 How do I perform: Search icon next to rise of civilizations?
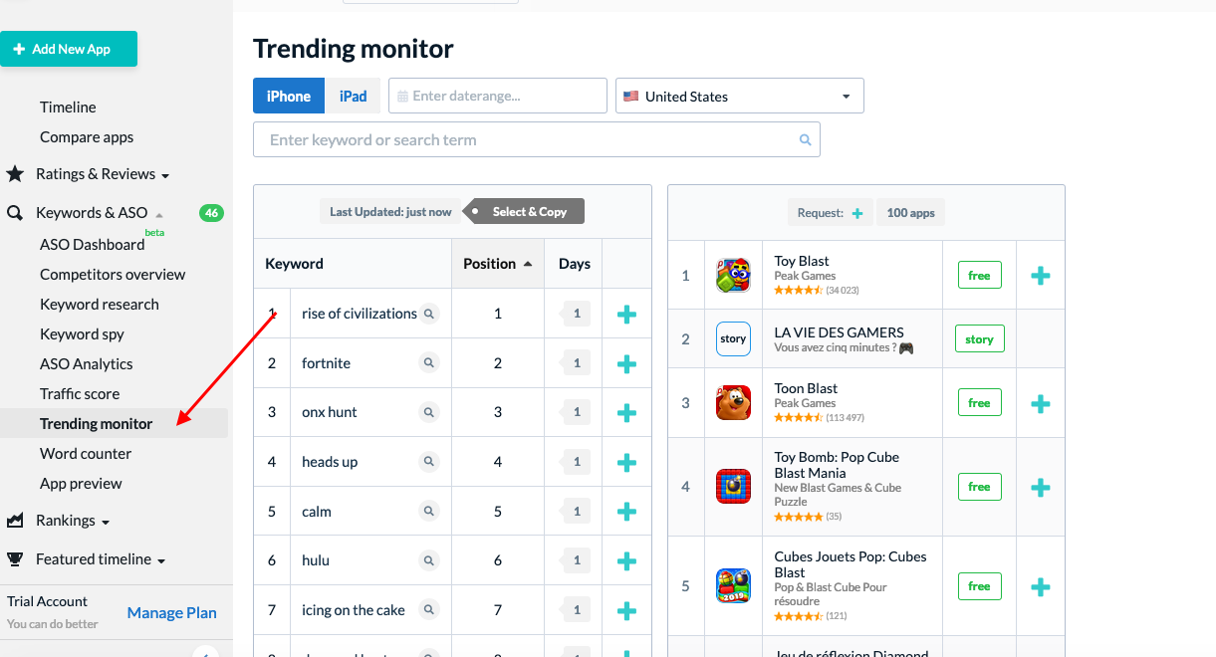(x=429, y=314)
